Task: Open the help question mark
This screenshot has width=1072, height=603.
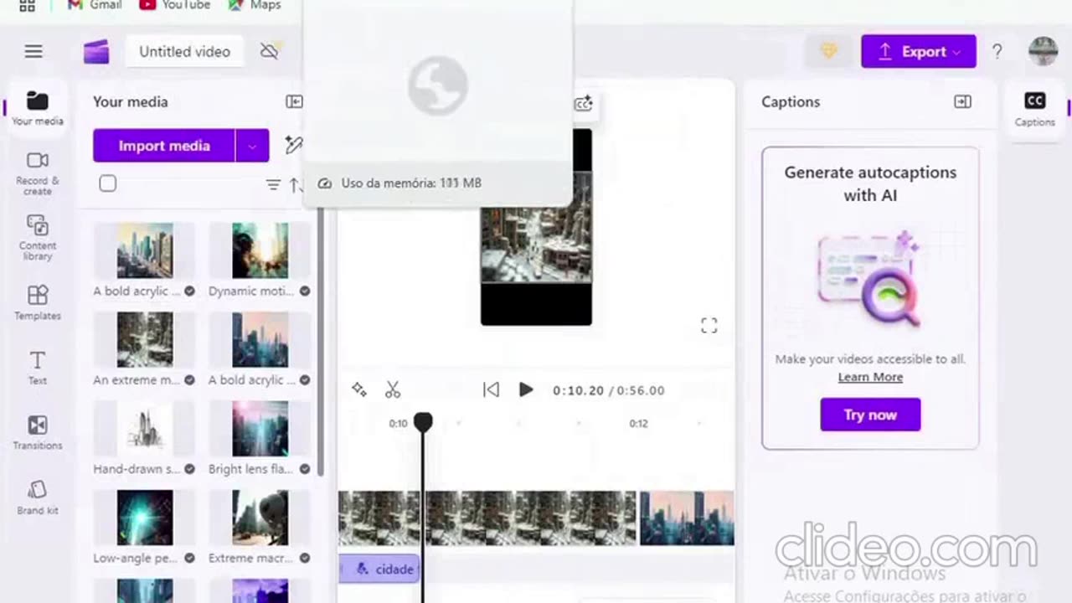Action: [997, 51]
